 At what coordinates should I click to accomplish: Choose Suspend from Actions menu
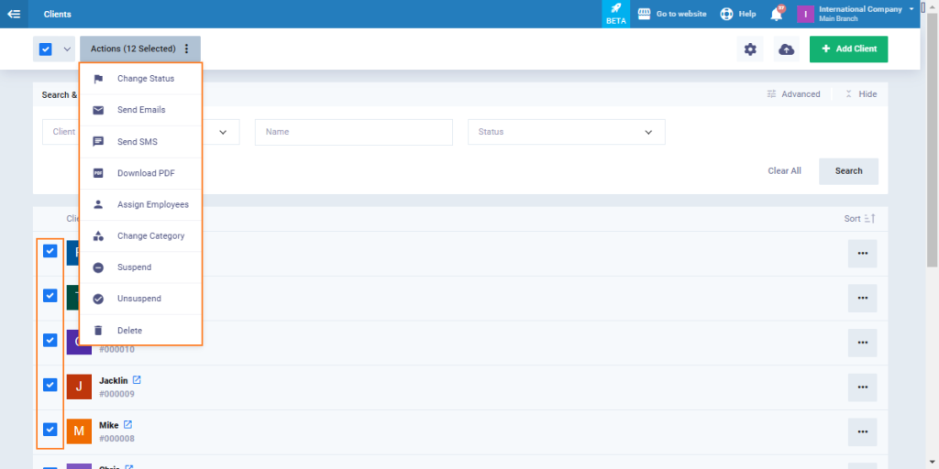click(x=140, y=267)
